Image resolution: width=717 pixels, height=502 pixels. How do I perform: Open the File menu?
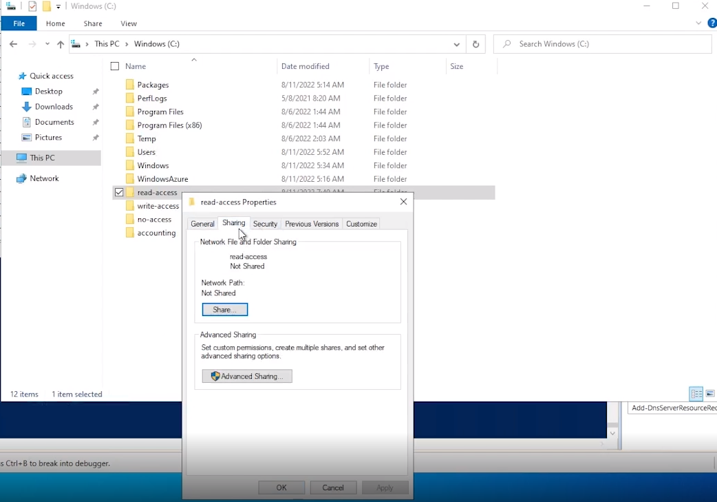(x=19, y=23)
